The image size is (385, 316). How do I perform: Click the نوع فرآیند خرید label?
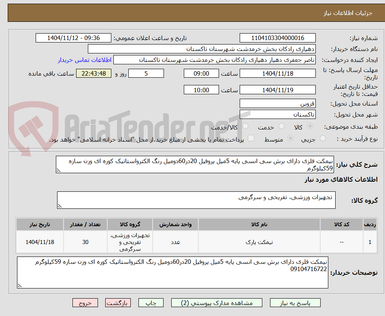click(x=357, y=139)
